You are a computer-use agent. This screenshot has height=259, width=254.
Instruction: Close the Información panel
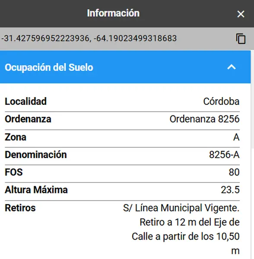pyautogui.click(x=241, y=14)
